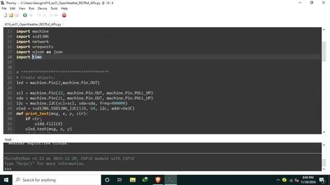Click the highlighted word 'time' on line 18
The image size is (330, 185).
pos(37,57)
